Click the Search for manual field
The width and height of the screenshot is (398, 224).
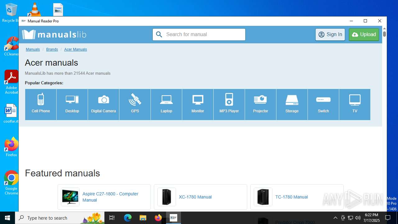tap(199, 35)
